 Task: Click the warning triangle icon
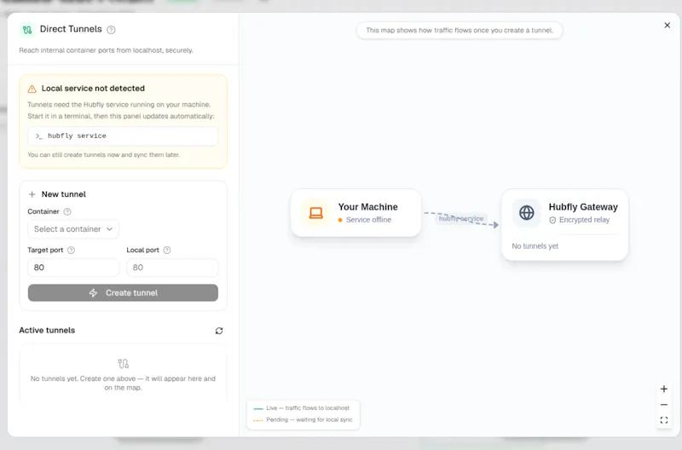click(x=32, y=89)
